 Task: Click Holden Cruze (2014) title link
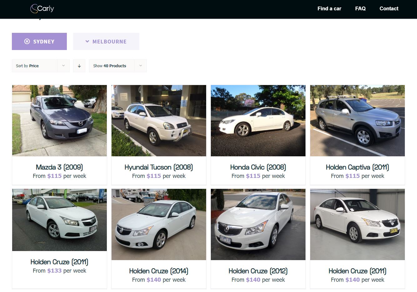(x=159, y=271)
